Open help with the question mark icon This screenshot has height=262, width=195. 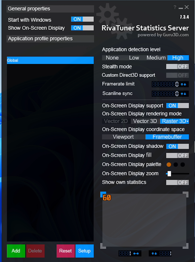click(175, 7)
